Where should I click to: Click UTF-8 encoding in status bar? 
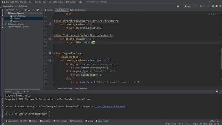(x=180, y=124)
